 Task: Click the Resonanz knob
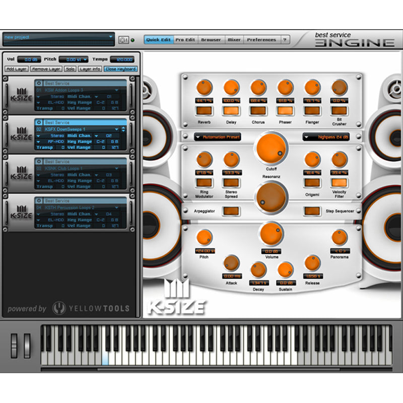[271, 196]
